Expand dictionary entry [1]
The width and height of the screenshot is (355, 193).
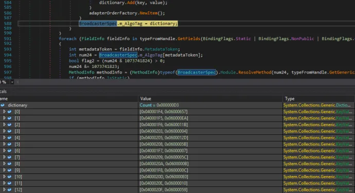(x=4, y=118)
